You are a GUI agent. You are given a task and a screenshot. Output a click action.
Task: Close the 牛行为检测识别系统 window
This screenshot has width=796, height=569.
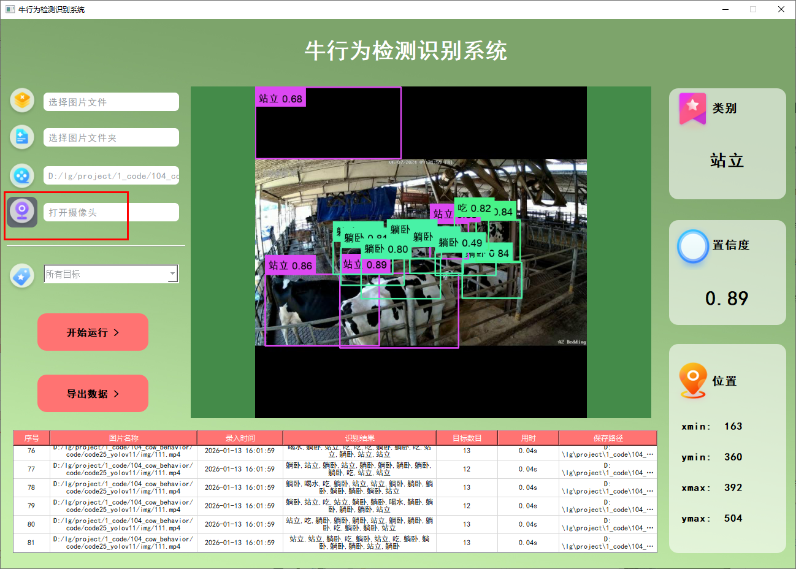coord(781,9)
